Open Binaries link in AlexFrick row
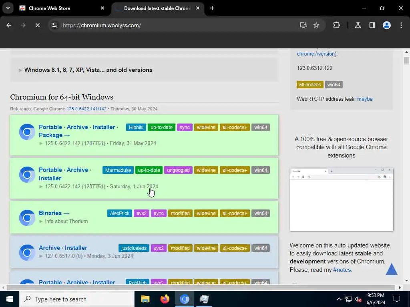Screen dimensions: 410x307 click(x=54, y=213)
